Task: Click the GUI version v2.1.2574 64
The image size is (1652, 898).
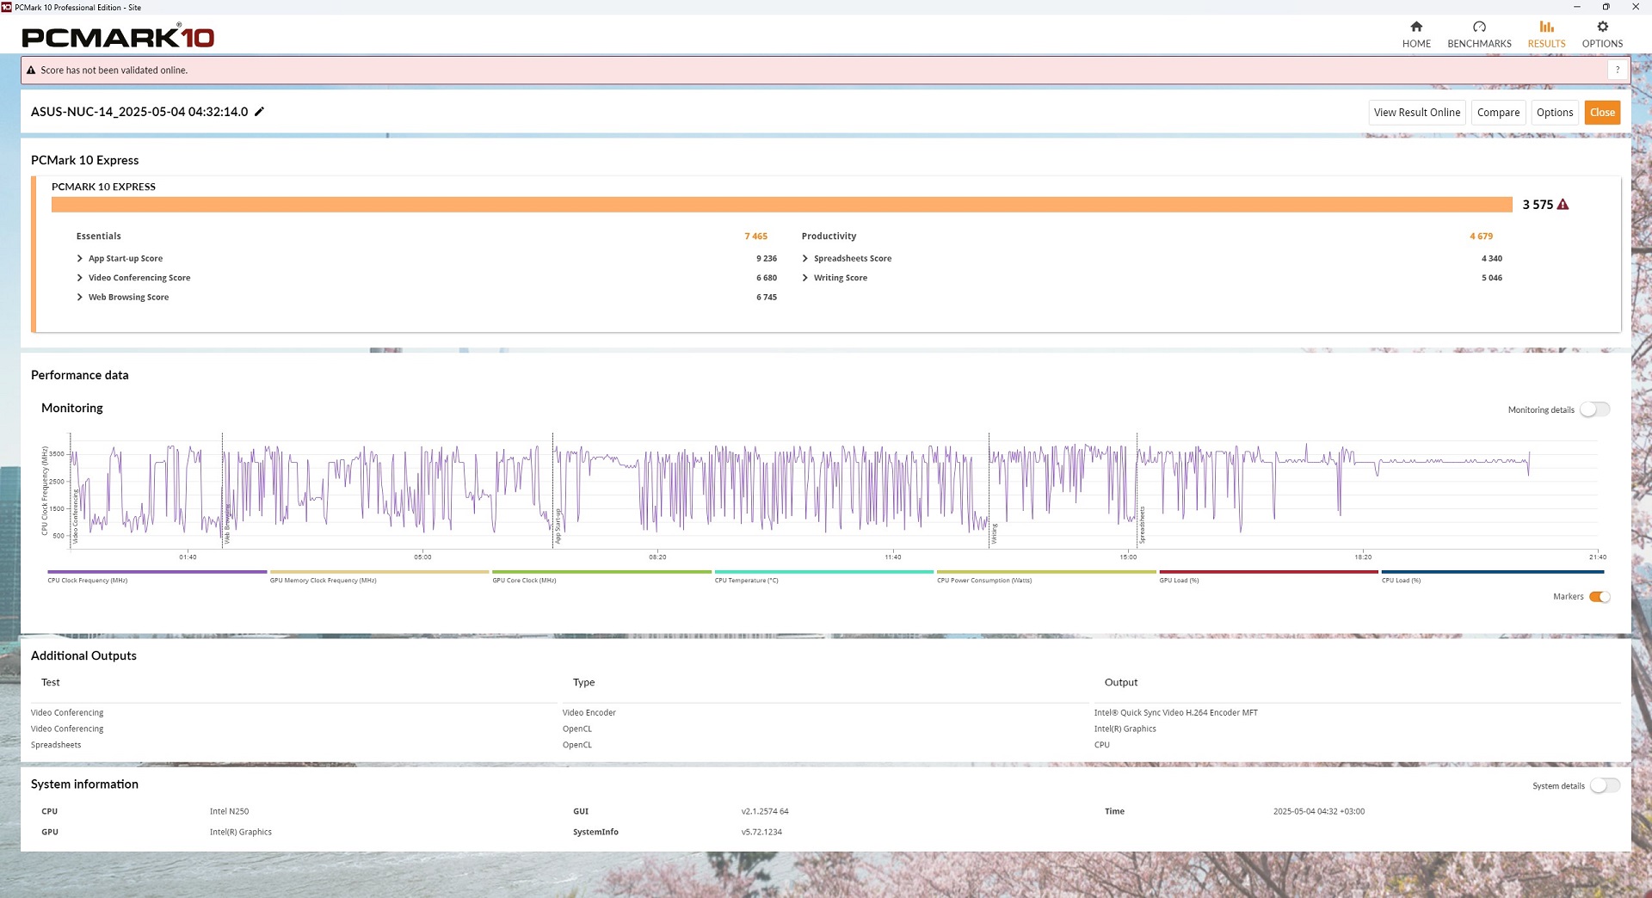Action: pos(765,812)
